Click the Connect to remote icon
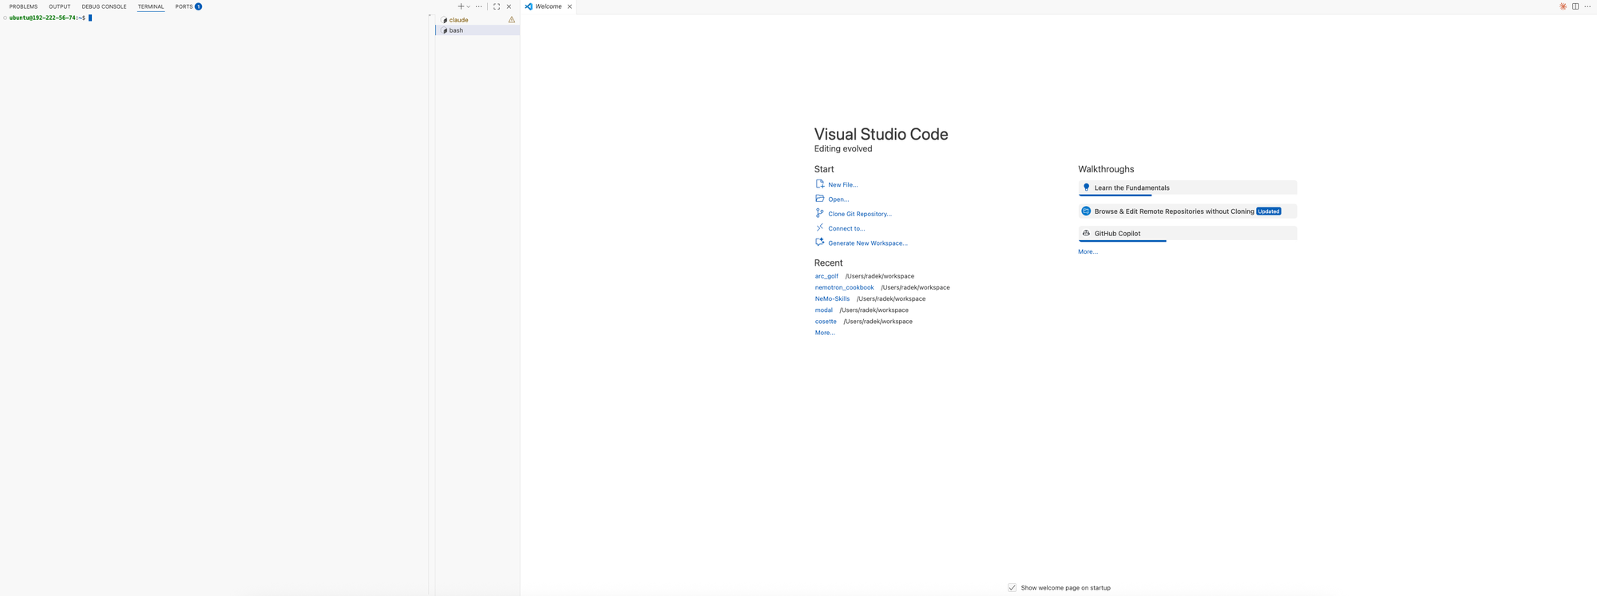Image resolution: width=1597 pixels, height=596 pixels. pyautogui.click(x=819, y=227)
